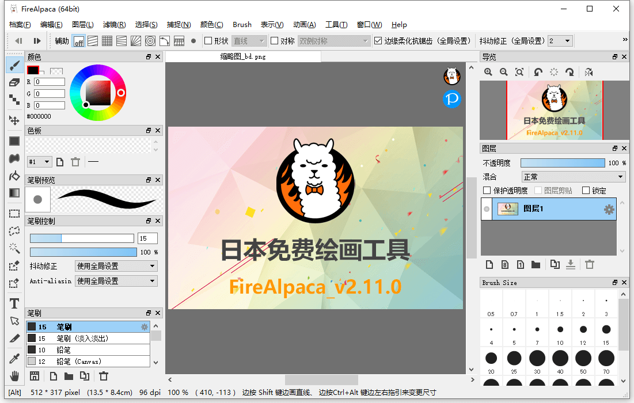The width and height of the screenshot is (634, 403).
Task: Open the 混合 blend mode dropdown
Action: coord(574,177)
